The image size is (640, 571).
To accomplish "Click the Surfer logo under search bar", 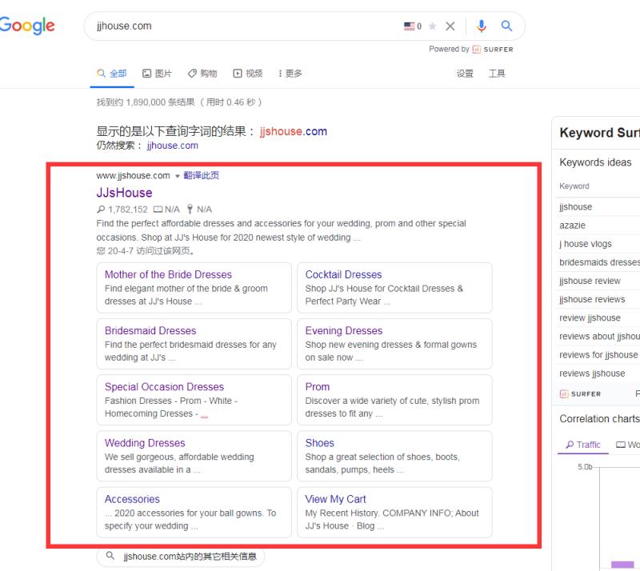I will [493, 50].
